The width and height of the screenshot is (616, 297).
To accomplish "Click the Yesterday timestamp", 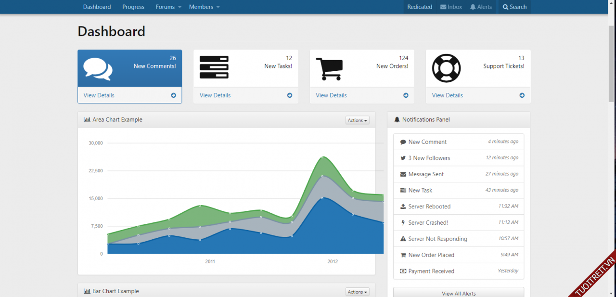I will [x=508, y=271].
